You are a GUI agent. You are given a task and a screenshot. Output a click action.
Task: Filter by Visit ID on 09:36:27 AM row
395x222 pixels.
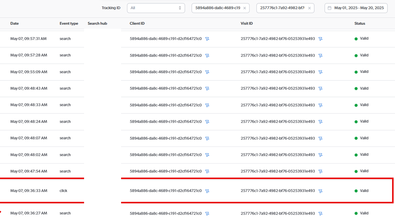click(320, 214)
